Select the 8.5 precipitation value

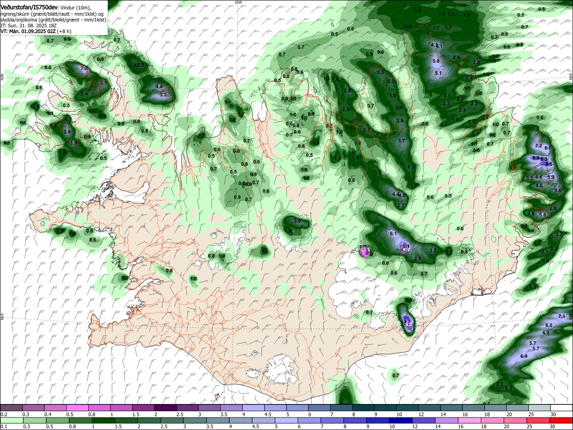click(x=549, y=164)
